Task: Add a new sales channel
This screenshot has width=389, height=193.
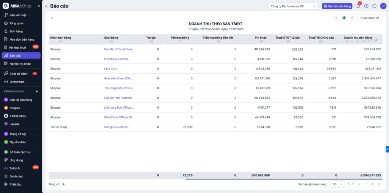Action: (37, 92)
